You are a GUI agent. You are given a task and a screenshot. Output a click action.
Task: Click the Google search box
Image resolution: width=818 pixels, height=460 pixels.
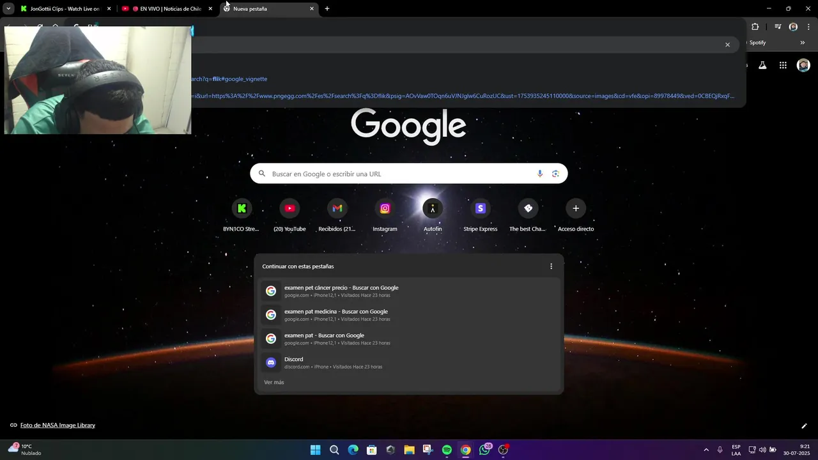[408, 174]
